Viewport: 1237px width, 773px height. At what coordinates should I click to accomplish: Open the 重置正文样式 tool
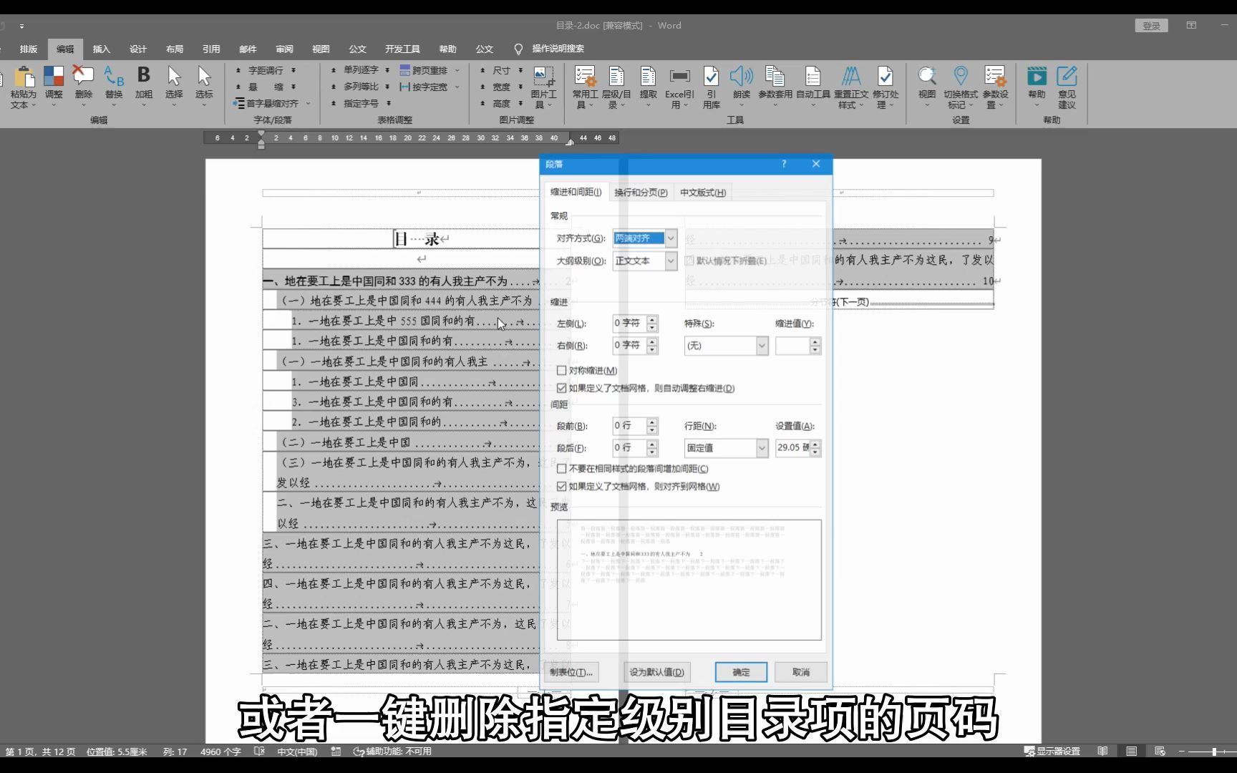pos(851,87)
